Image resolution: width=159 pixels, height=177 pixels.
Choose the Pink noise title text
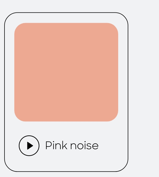72,145
